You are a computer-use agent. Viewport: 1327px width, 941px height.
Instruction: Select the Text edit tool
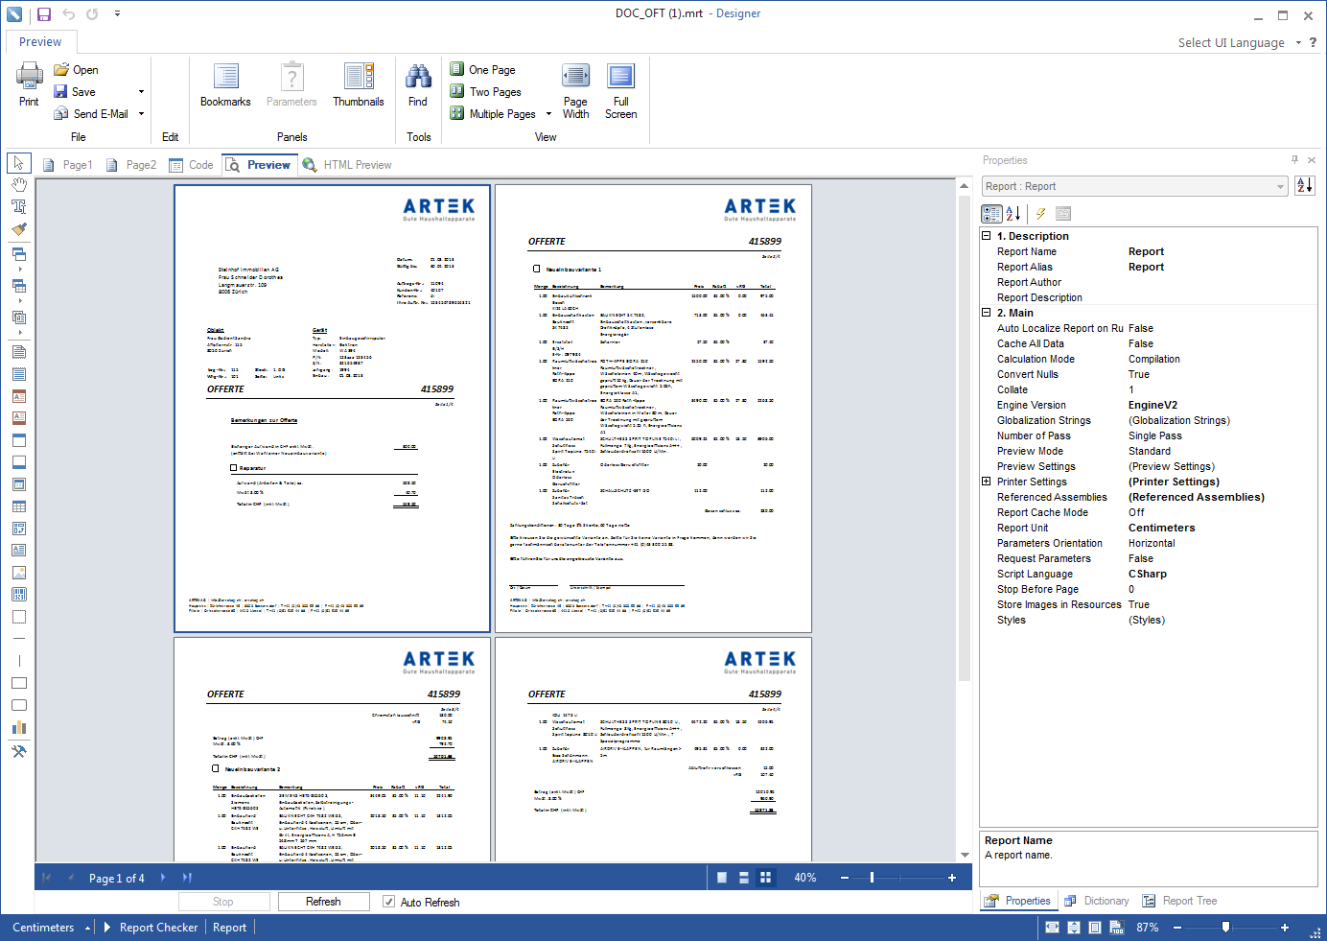click(18, 206)
